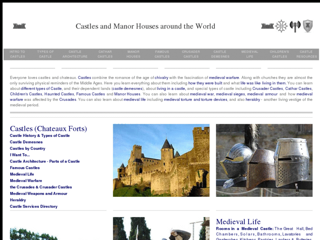Open Castle Services Directory
The width and height of the screenshot is (320, 240).
point(33,207)
